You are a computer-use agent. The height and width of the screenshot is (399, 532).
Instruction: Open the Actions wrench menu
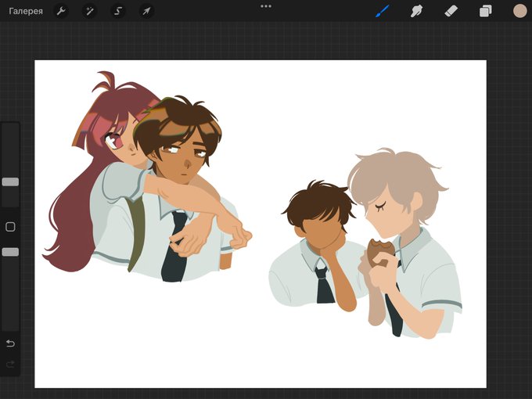[61, 11]
